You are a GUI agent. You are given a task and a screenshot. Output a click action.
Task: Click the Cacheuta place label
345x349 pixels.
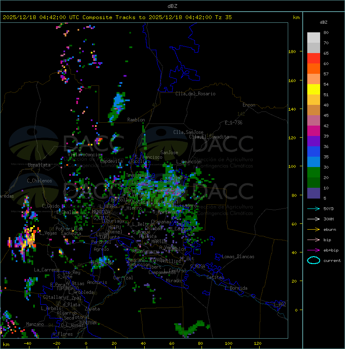[x=71, y=233]
